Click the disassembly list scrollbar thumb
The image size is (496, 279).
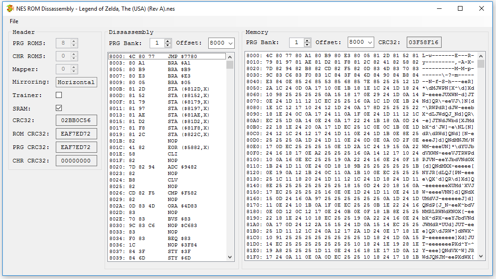tap(230, 65)
